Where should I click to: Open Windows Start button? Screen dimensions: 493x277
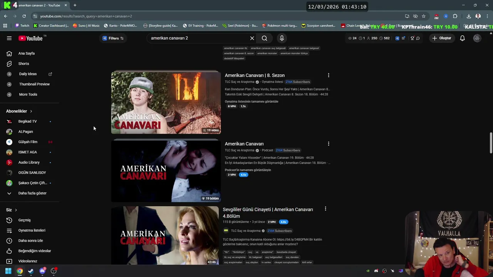pos(8,271)
